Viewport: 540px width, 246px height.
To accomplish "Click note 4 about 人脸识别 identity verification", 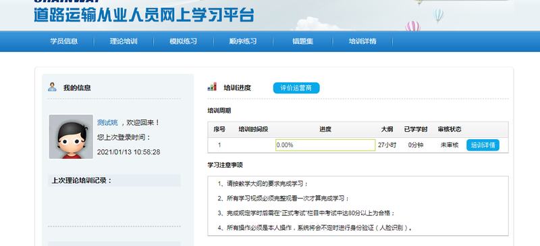I will coord(315,228).
